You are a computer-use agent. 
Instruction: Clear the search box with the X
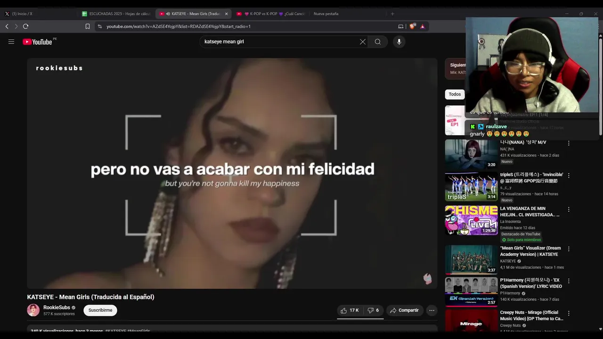[363, 42]
